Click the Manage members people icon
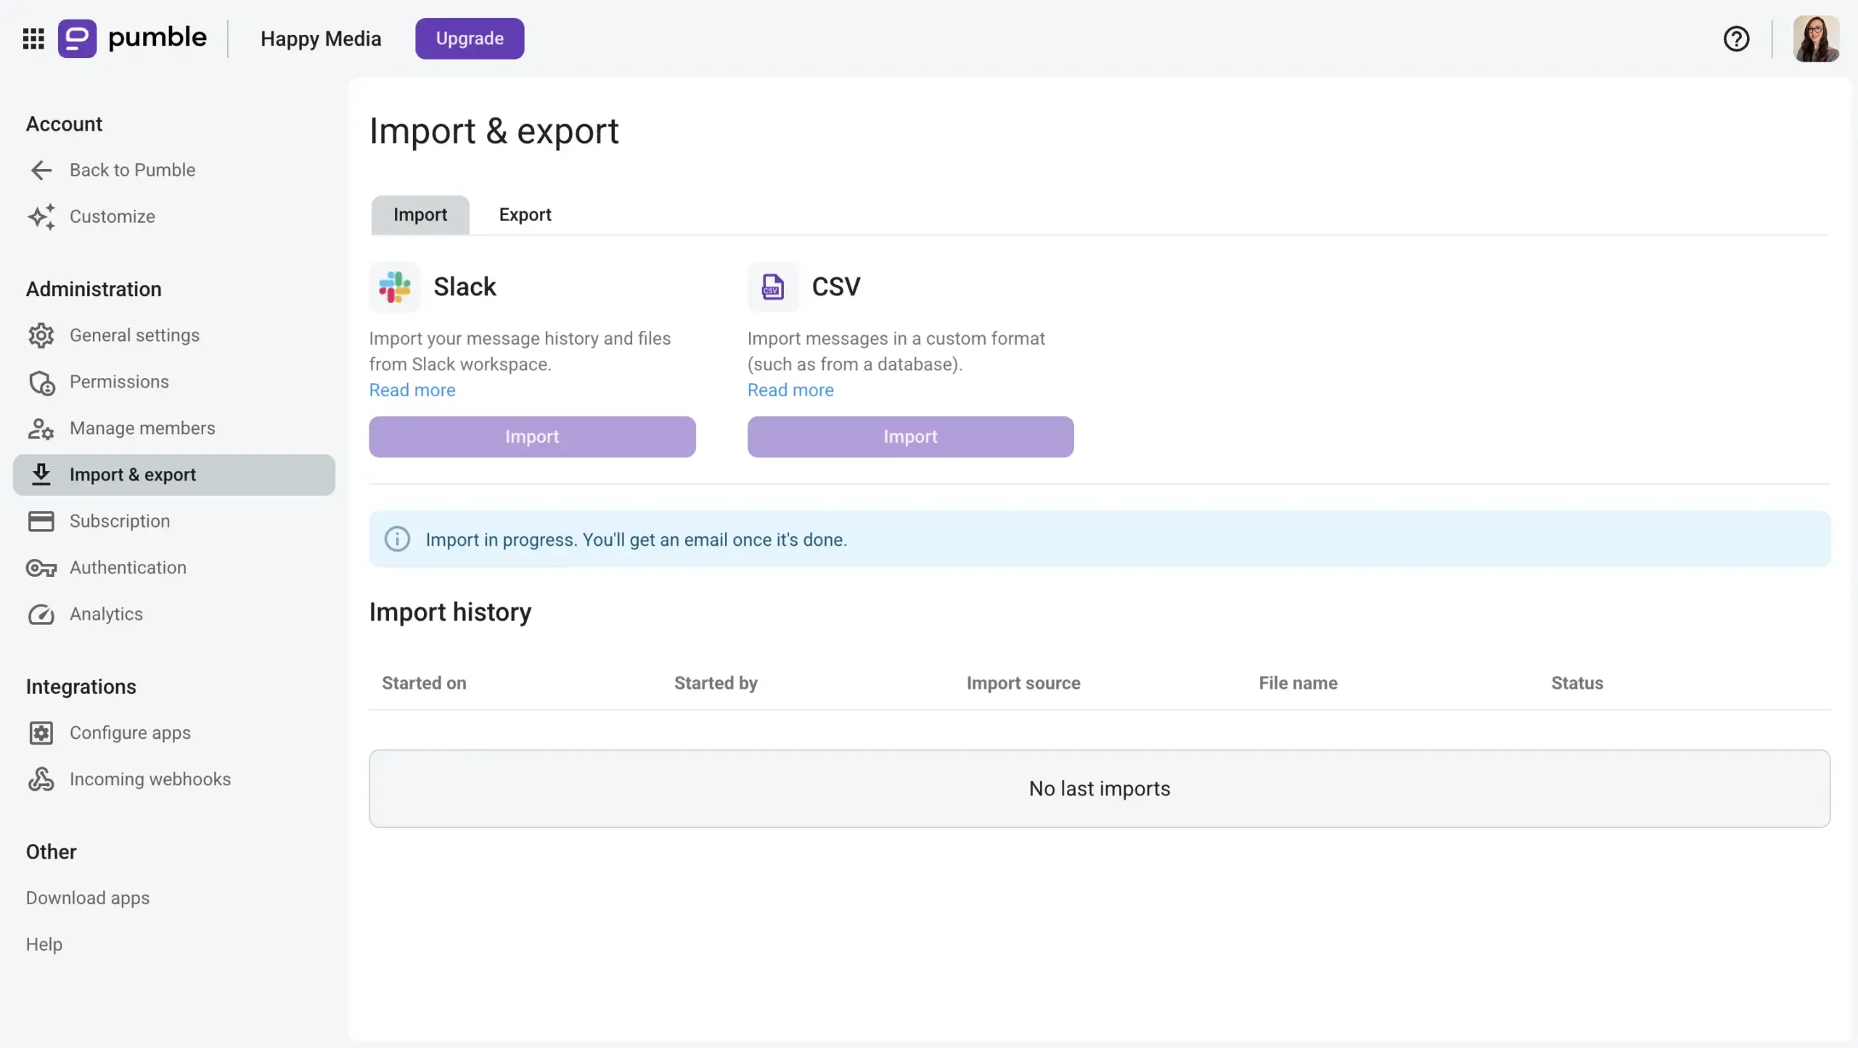1858x1048 pixels. (41, 428)
